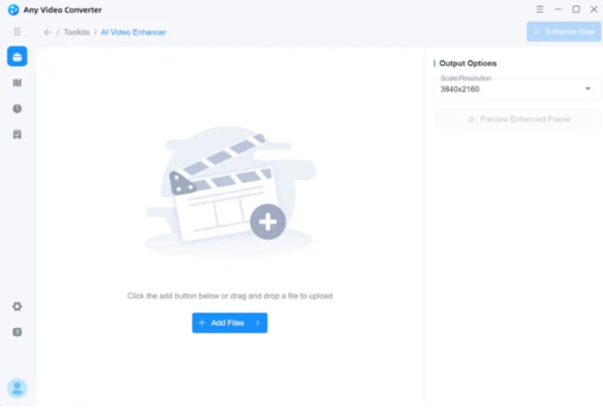Open the format convert columns sidebar icon
The height and width of the screenshot is (408, 603).
point(17,83)
